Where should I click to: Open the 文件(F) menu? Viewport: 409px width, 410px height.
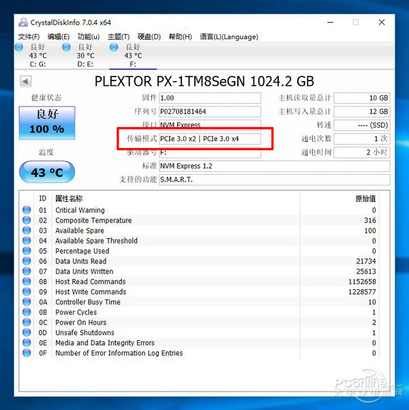coord(29,37)
